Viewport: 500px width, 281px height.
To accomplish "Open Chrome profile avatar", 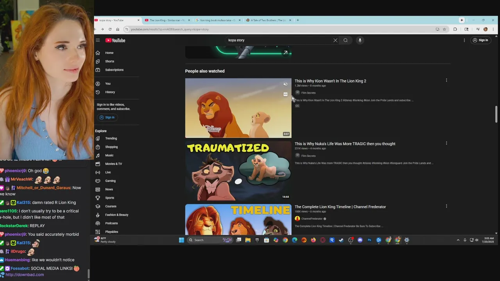I will coord(486,29).
